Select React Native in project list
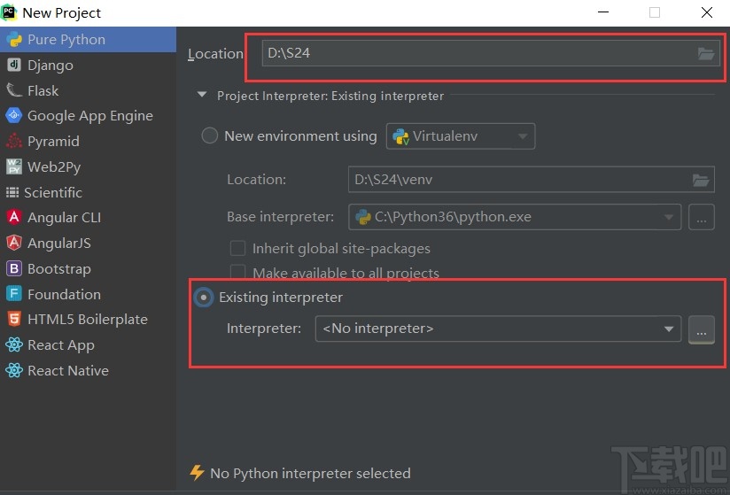The width and height of the screenshot is (730, 495). point(67,370)
